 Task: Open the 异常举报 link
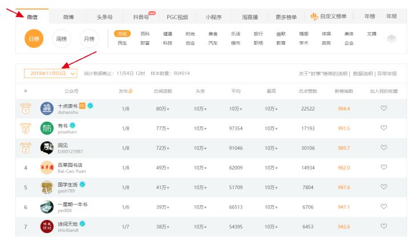pyautogui.click(x=387, y=73)
